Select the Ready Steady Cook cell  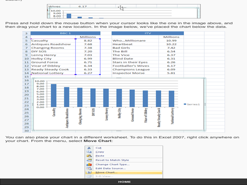[x=53, y=70]
